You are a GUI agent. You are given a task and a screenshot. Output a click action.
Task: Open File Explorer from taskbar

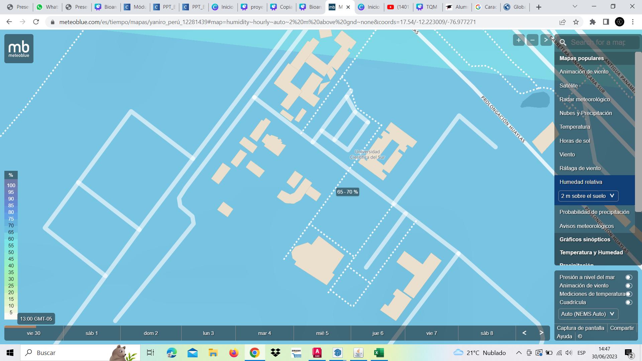coord(213,353)
